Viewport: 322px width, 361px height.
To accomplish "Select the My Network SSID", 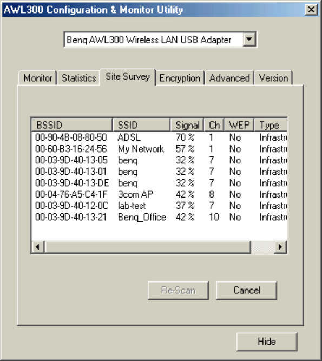I will tap(141, 149).
